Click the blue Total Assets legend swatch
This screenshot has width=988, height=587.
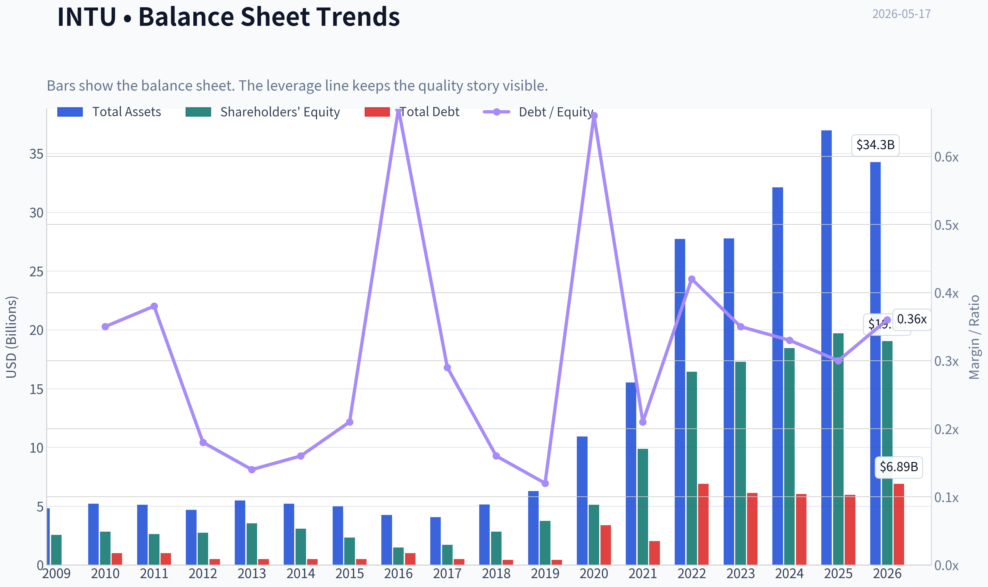click(70, 112)
